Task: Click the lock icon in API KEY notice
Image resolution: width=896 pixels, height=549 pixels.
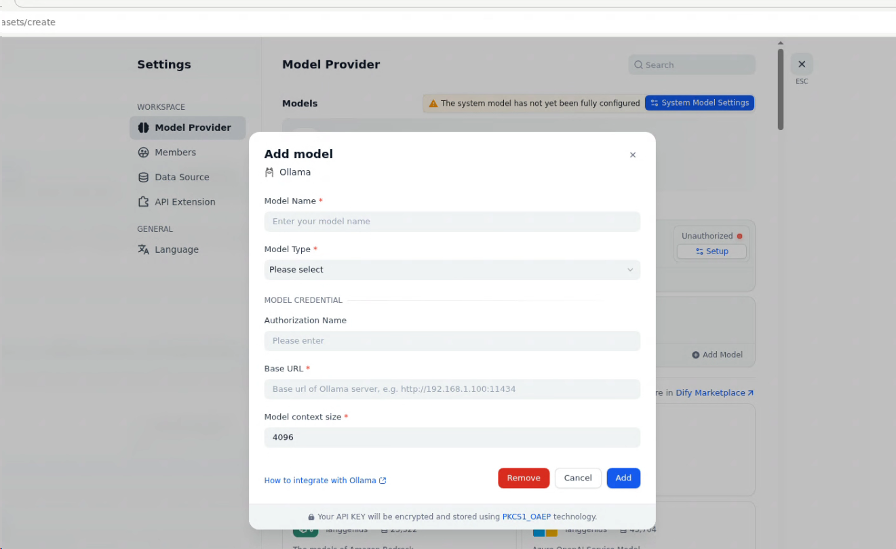Action: pos(311,516)
